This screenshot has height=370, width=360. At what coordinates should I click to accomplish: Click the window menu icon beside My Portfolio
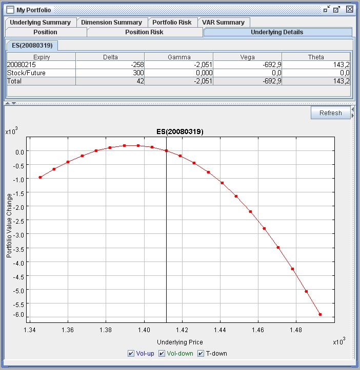pos(10,10)
